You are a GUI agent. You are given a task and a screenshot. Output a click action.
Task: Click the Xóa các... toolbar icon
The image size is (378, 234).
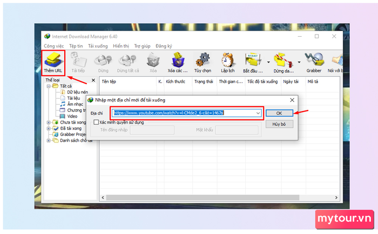pyautogui.click(x=178, y=63)
